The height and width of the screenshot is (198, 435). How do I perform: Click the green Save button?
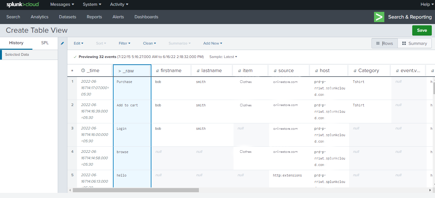point(422,30)
